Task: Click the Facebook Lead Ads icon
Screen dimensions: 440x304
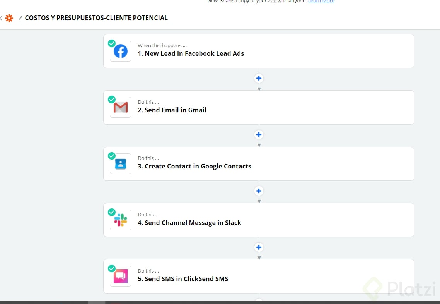Action: coord(121,52)
